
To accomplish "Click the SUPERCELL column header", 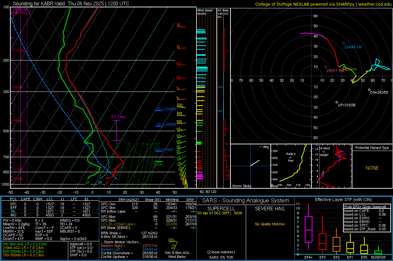I will (221, 209).
